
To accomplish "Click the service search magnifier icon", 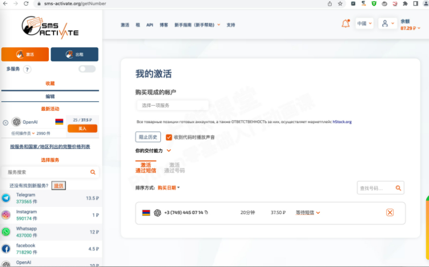I will pyautogui.click(x=93, y=172).
